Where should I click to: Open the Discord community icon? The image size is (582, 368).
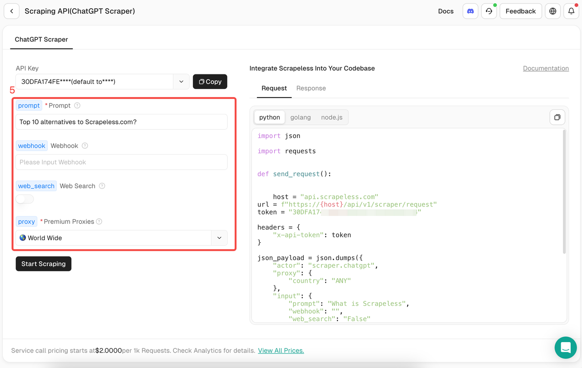click(471, 11)
